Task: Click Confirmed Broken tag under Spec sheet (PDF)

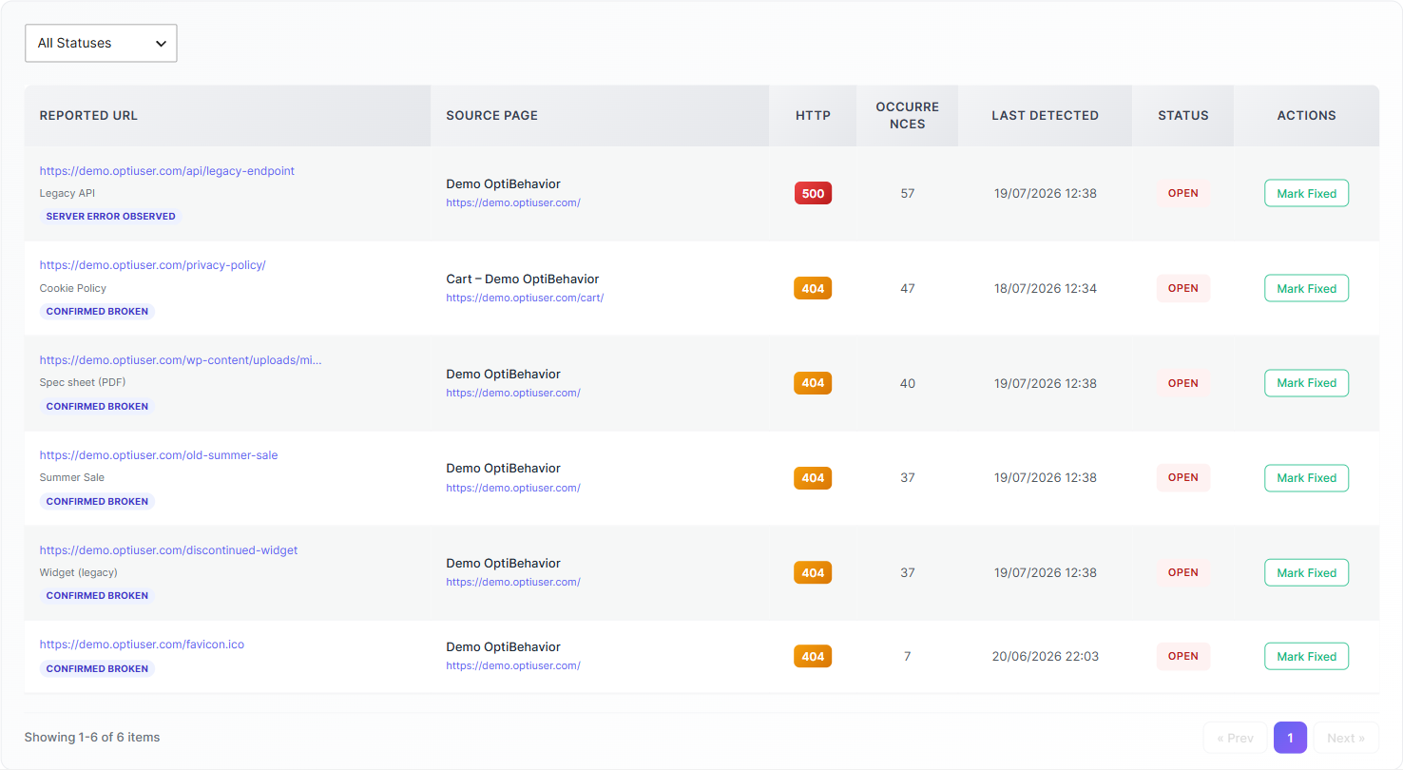Action: 97,406
